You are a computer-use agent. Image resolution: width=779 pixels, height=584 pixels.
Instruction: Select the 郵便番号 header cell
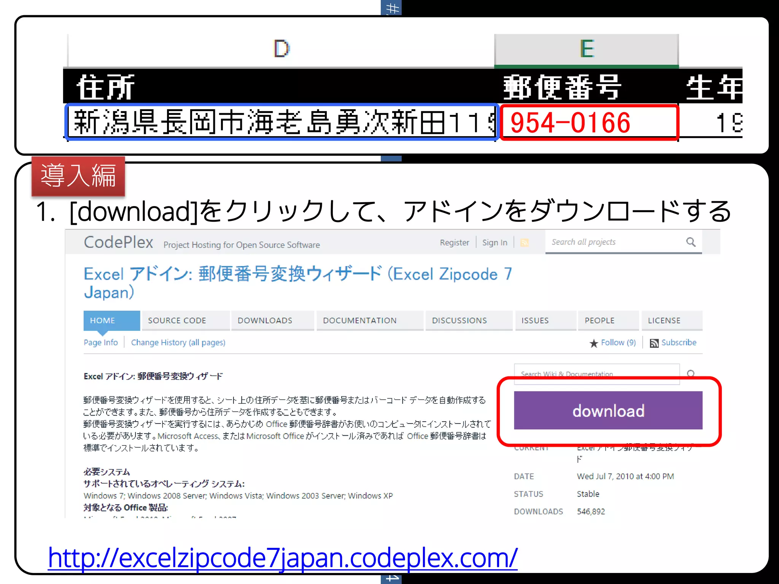pyautogui.click(x=587, y=87)
